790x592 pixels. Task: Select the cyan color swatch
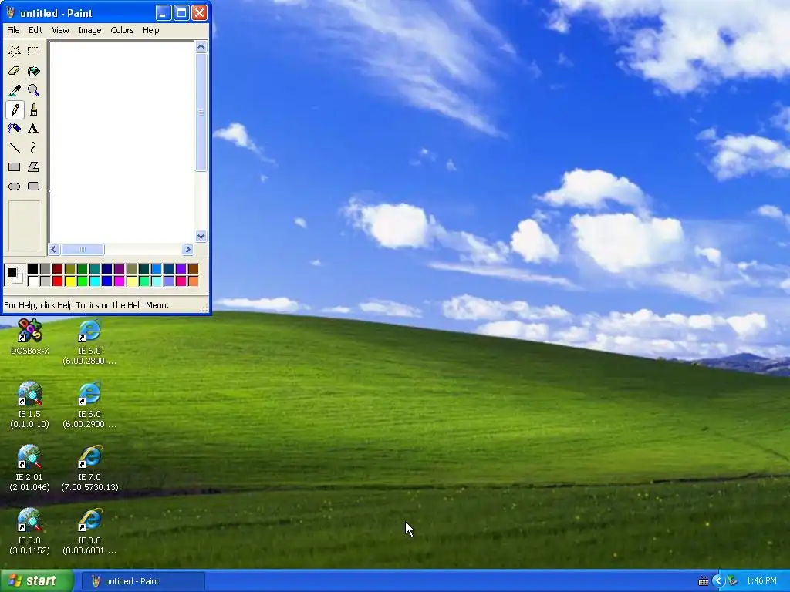(95, 281)
